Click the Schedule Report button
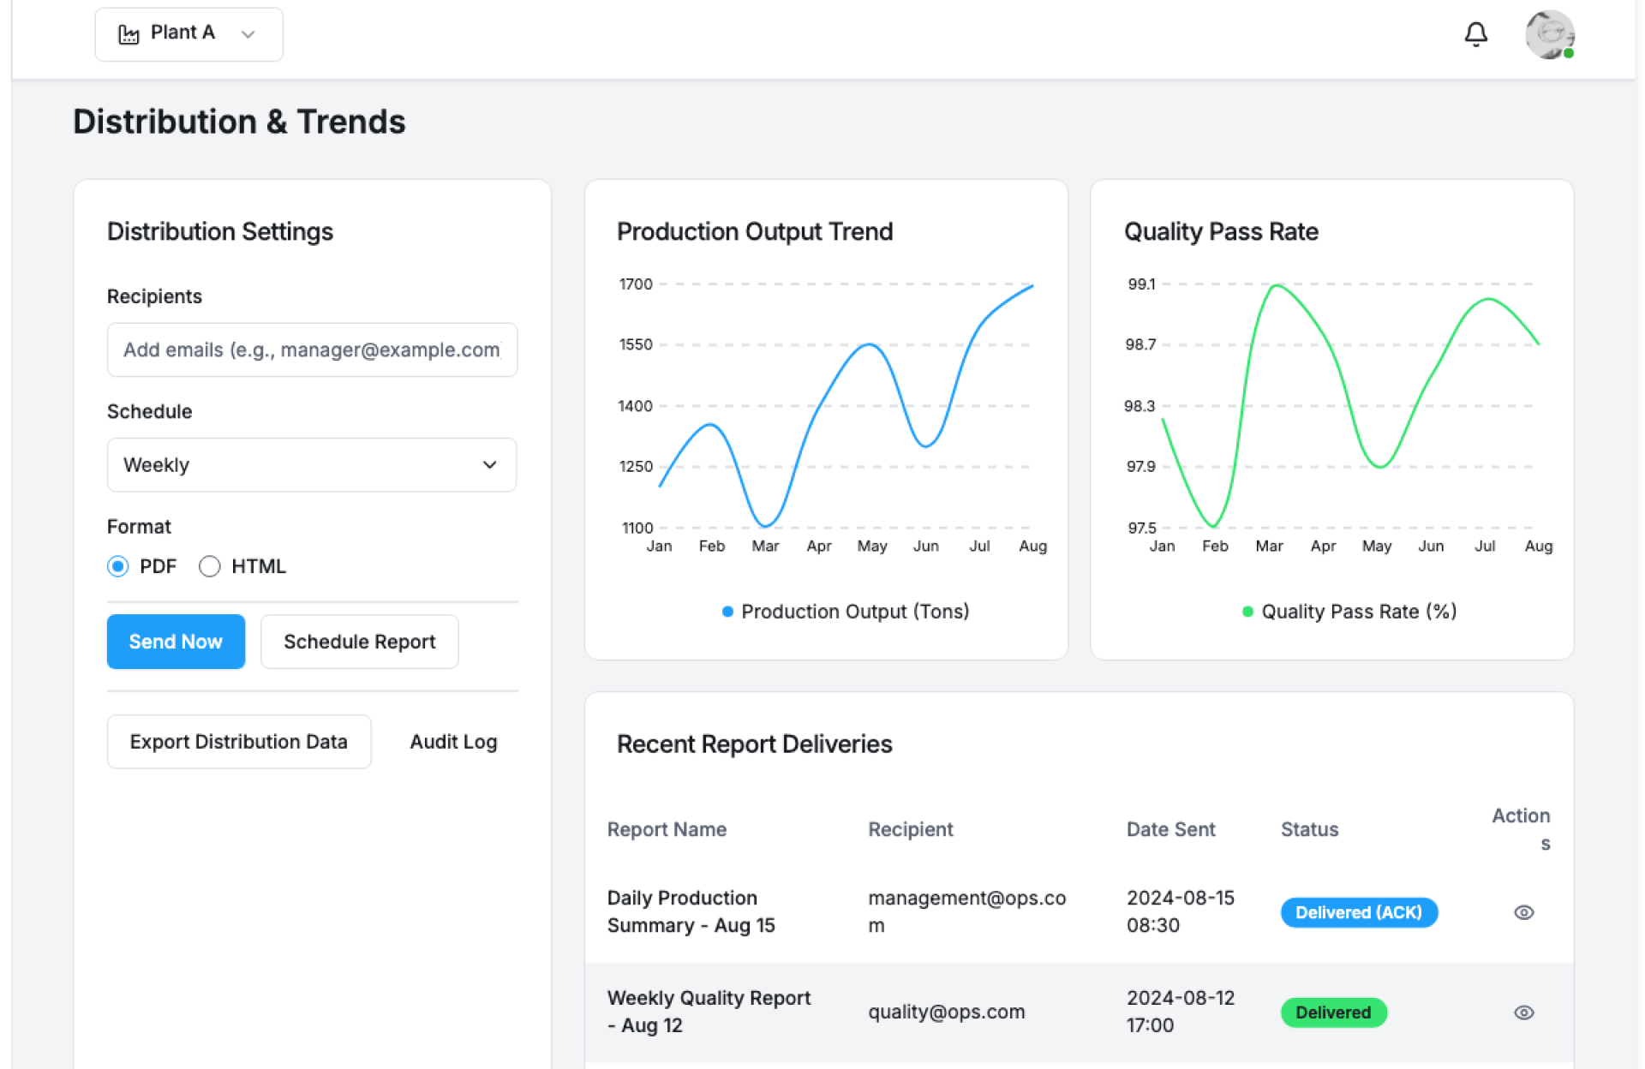Screen dimensions: 1645x1069 359,642
